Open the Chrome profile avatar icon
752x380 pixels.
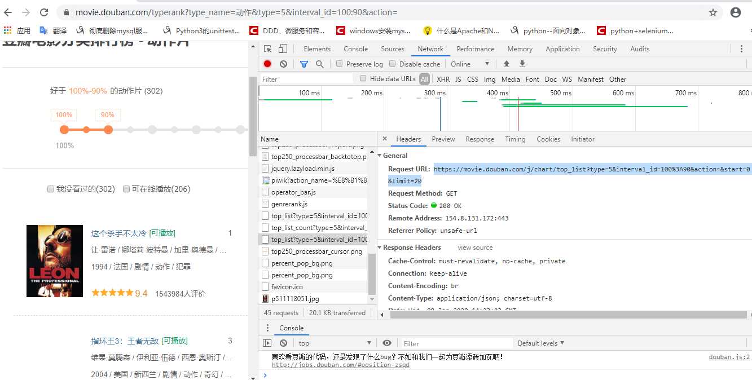[x=735, y=12]
